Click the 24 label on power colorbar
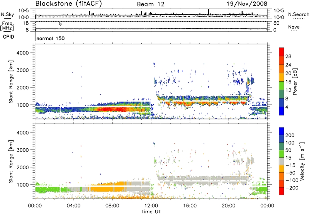The width and height of the screenshot is (309, 214). coord(288,65)
